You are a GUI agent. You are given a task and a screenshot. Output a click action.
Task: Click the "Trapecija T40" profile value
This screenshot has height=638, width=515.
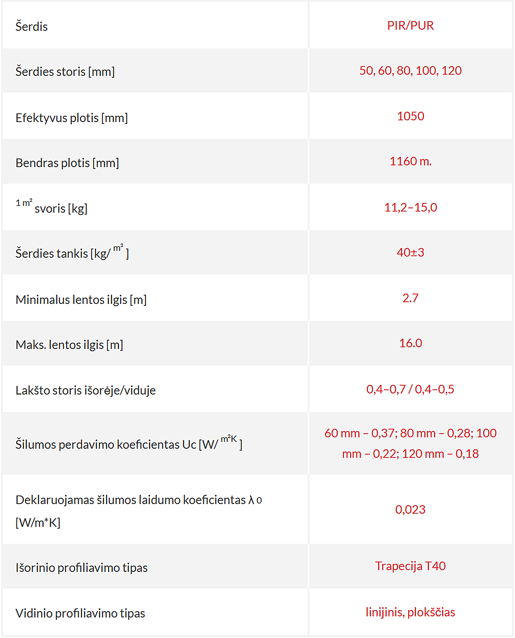pyautogui.click(x=410, y=566)
